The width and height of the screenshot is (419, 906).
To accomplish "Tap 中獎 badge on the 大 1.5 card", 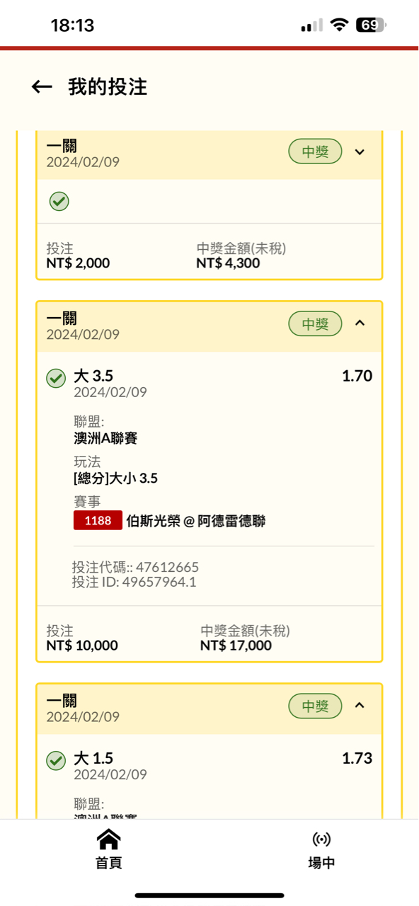I will (315, 706).
